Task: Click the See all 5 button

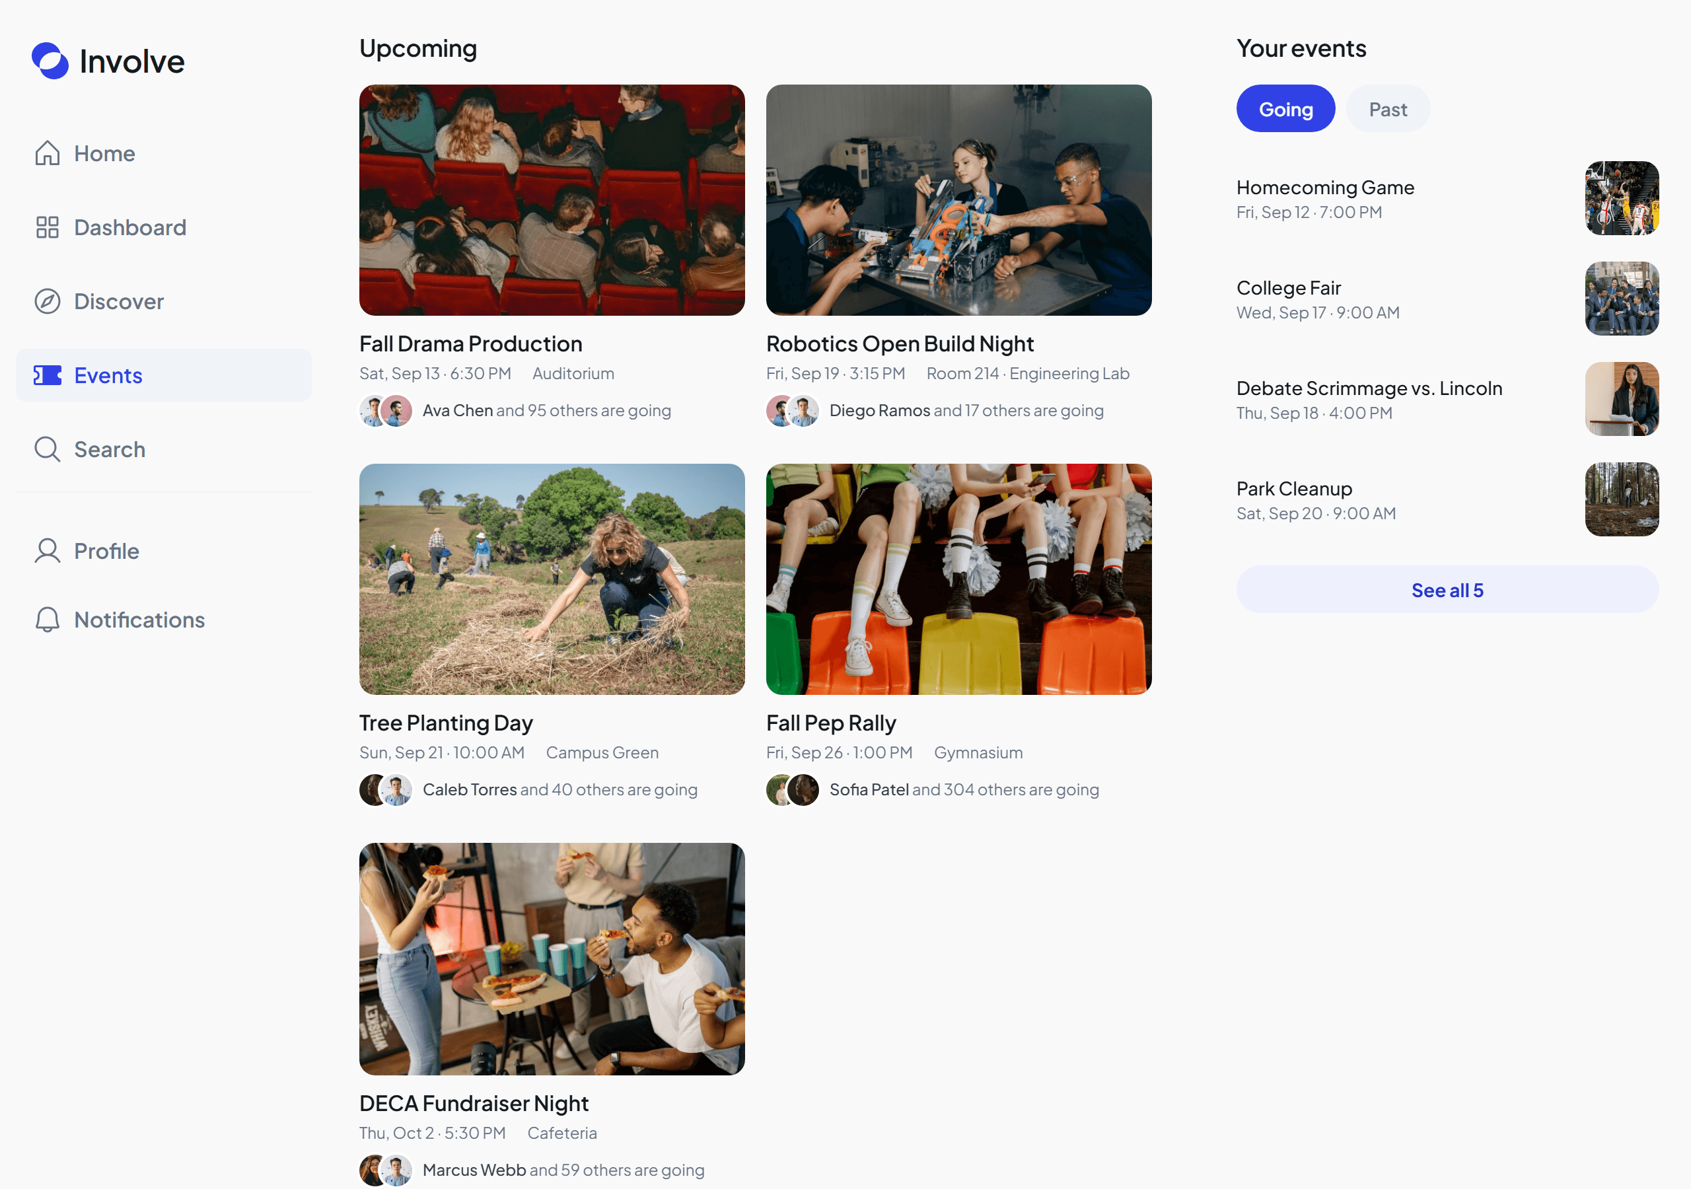Action: pyautogui.click(x=1447, y=590)
